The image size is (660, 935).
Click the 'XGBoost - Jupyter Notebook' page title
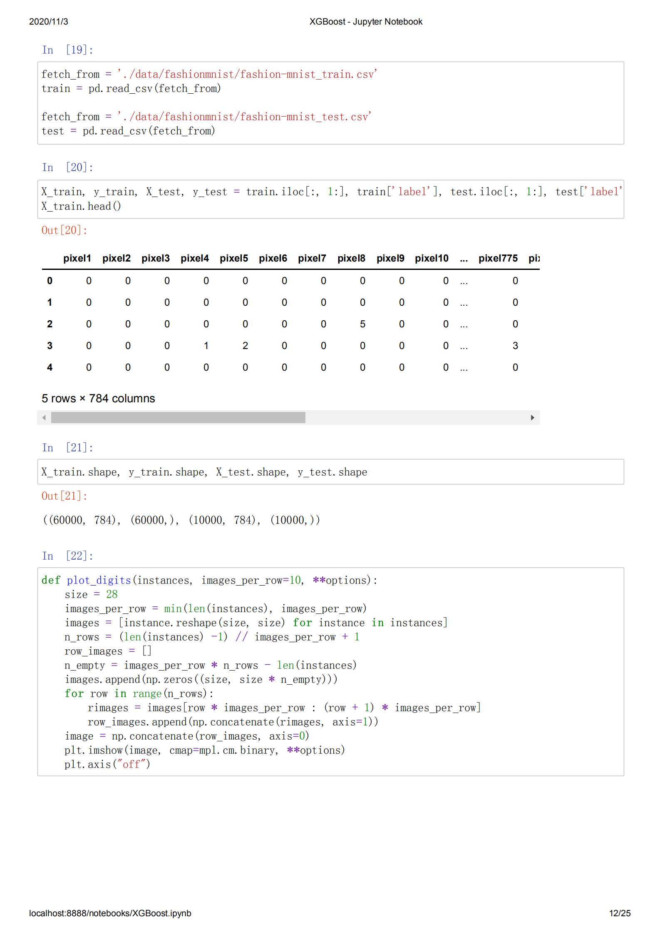pos(366,22)
